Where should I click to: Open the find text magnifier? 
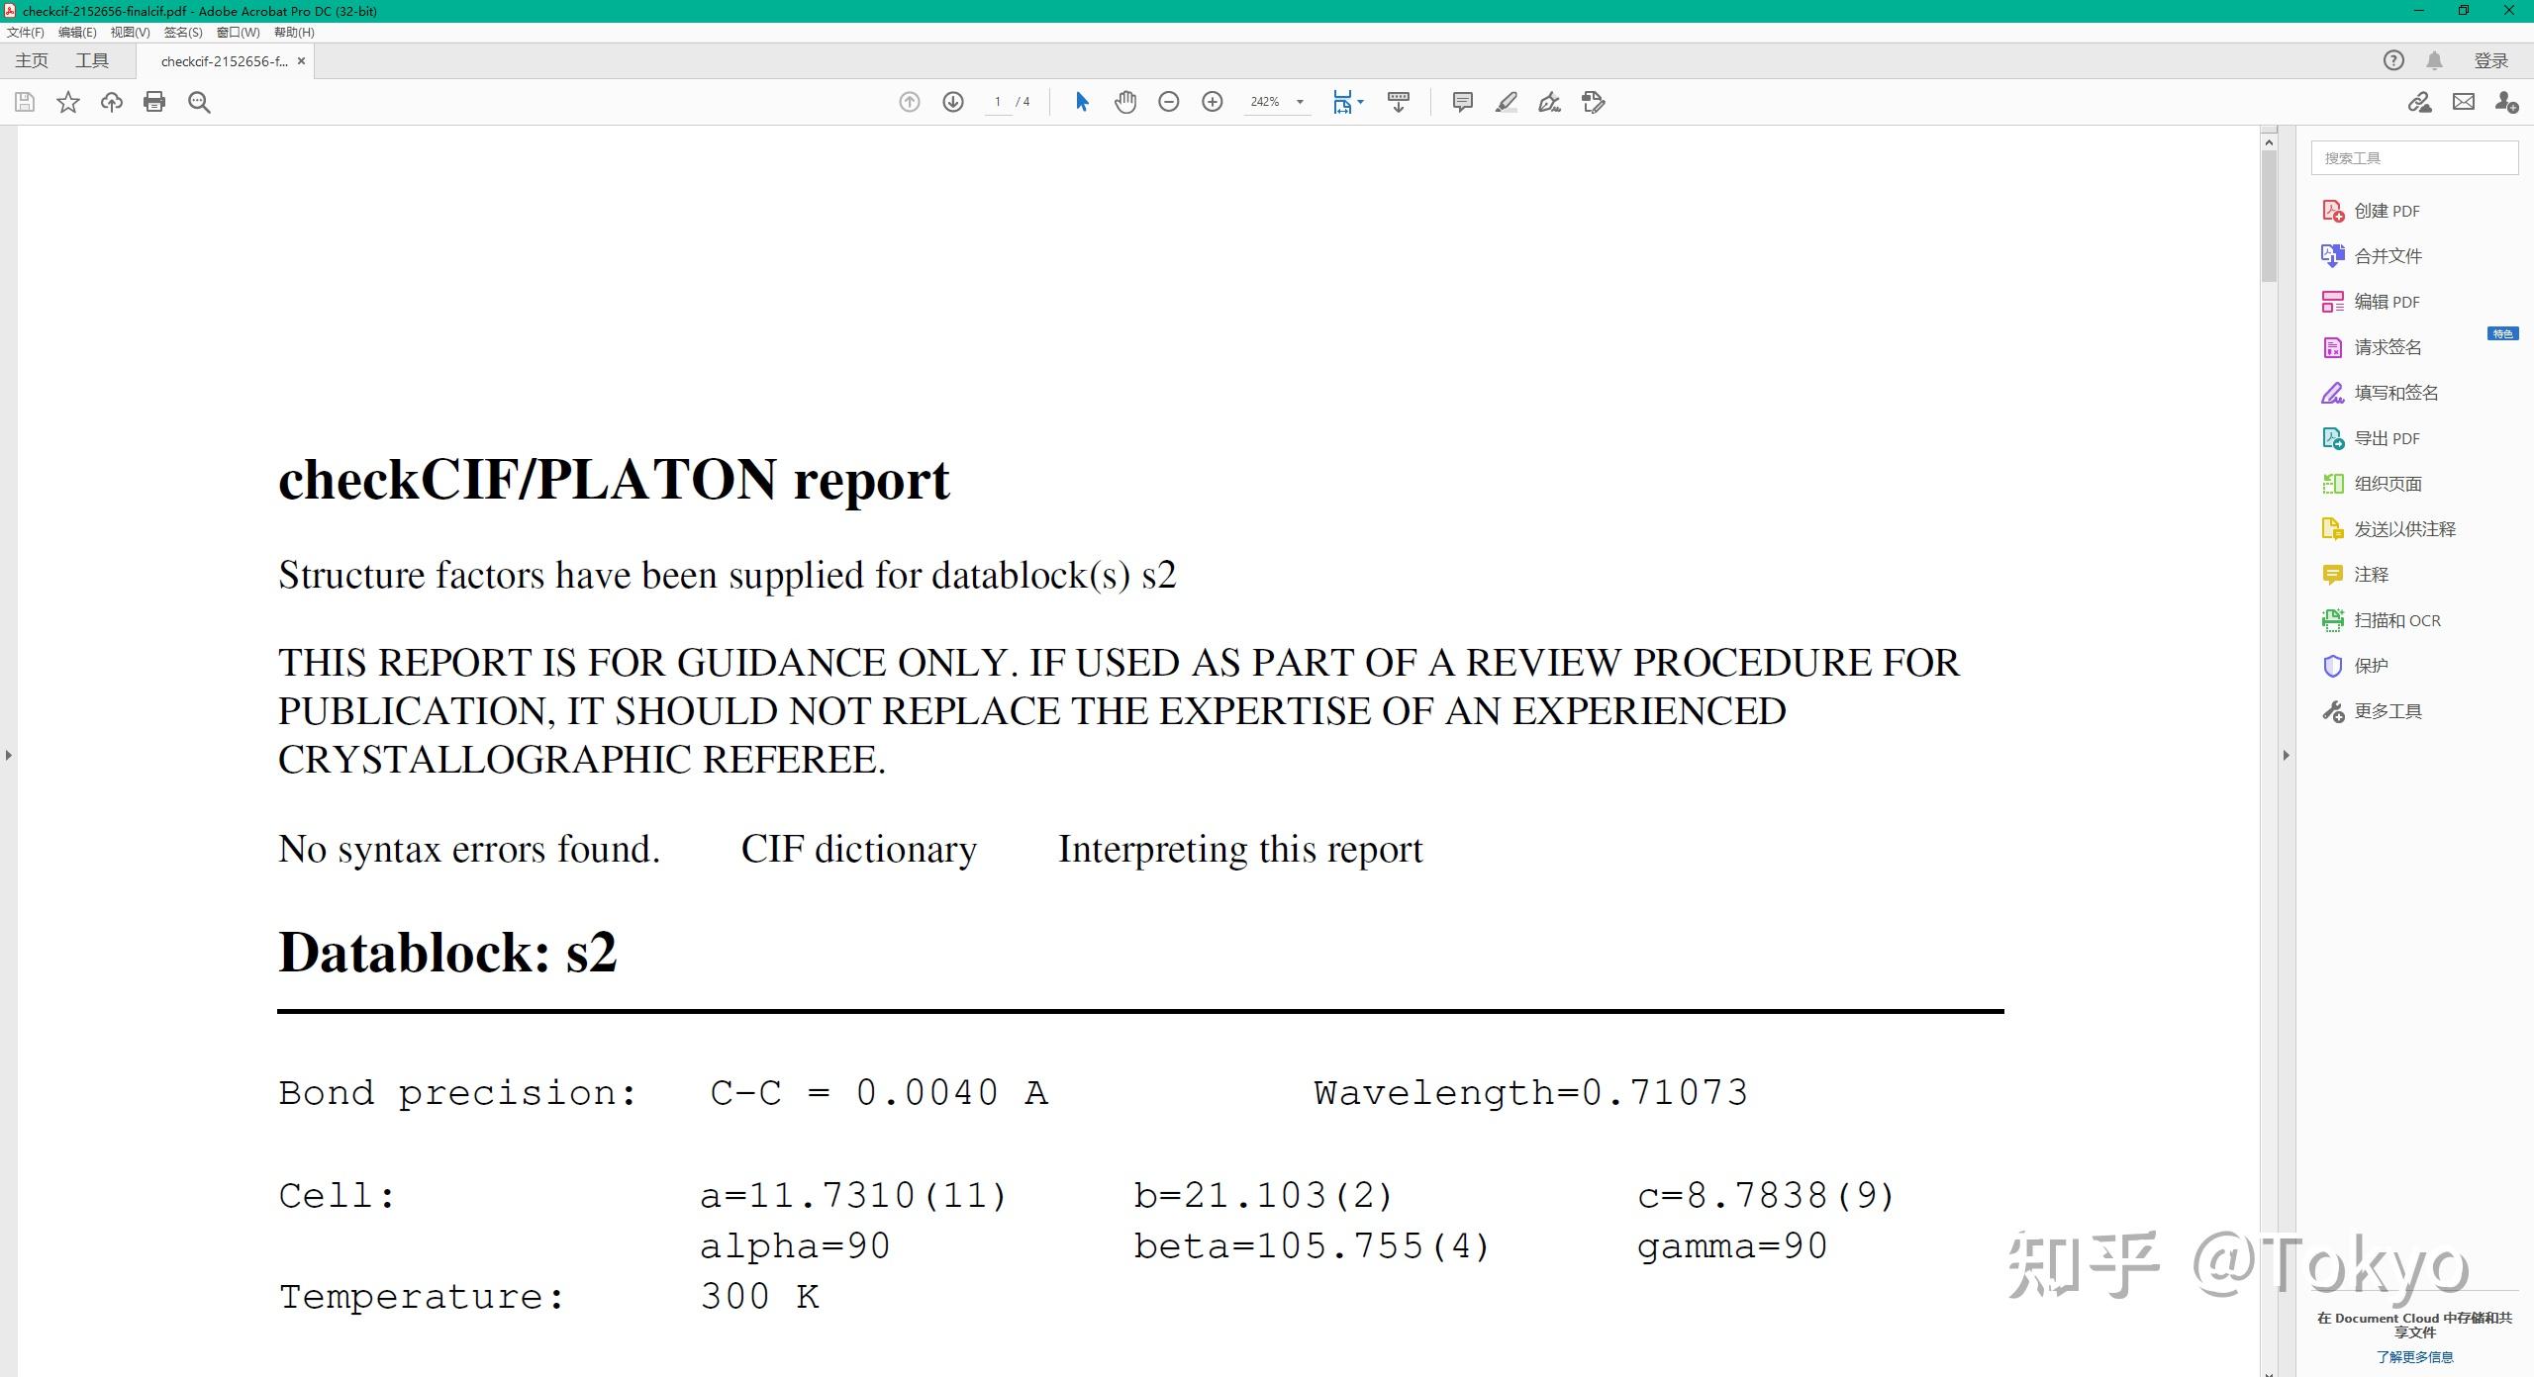[199, 102]
